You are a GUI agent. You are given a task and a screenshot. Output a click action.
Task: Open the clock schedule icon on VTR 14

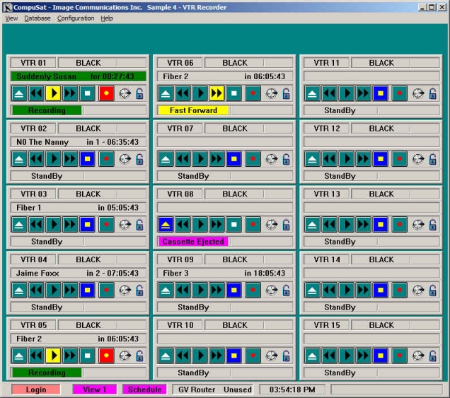(418, 290)
